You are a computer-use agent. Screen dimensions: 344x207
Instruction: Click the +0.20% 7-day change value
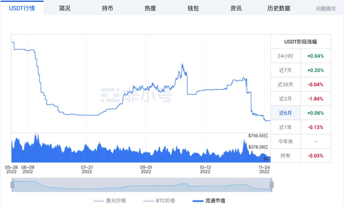[316, 70]
